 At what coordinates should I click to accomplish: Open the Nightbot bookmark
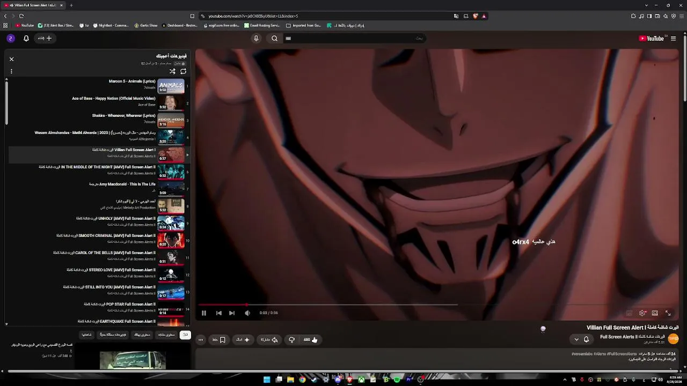(111, 25)
